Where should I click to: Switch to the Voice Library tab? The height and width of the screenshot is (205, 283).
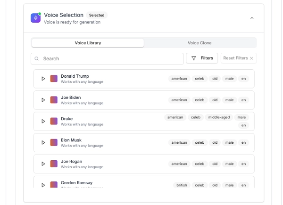tap(88, 43)
